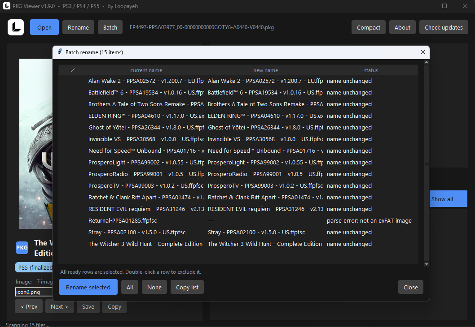Screen dimensions: 475x327
Task: Go to previous image with Prev
Action: coord(29,306)
